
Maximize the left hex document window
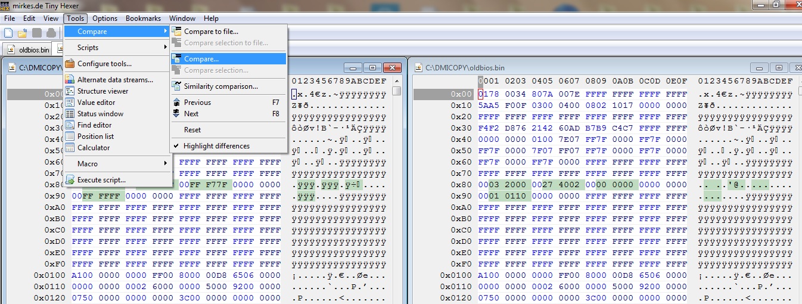[x=373, y=67]
